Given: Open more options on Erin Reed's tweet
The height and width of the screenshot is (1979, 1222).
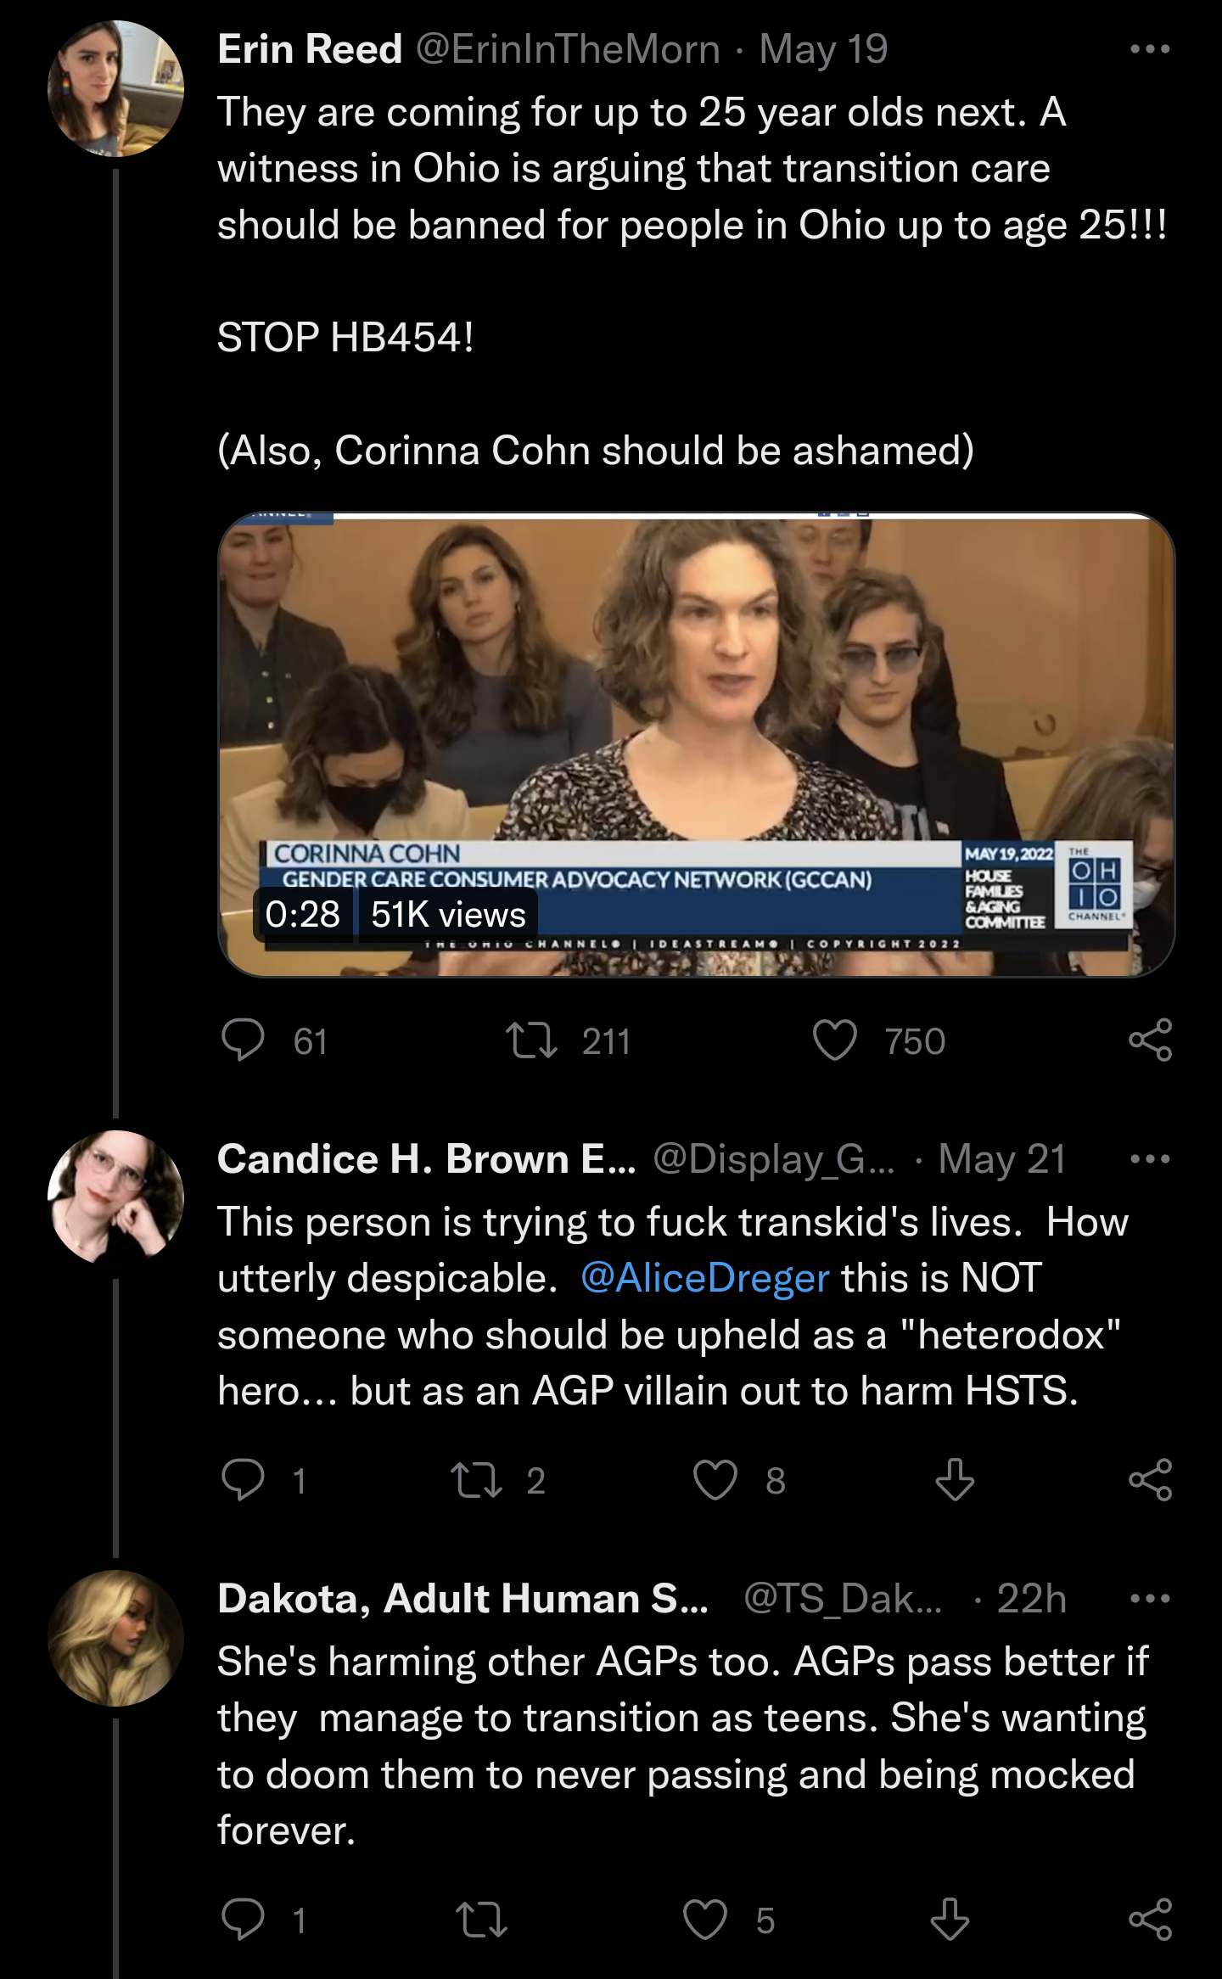Looking at the screenshot, I should [x=1150, y=49].
